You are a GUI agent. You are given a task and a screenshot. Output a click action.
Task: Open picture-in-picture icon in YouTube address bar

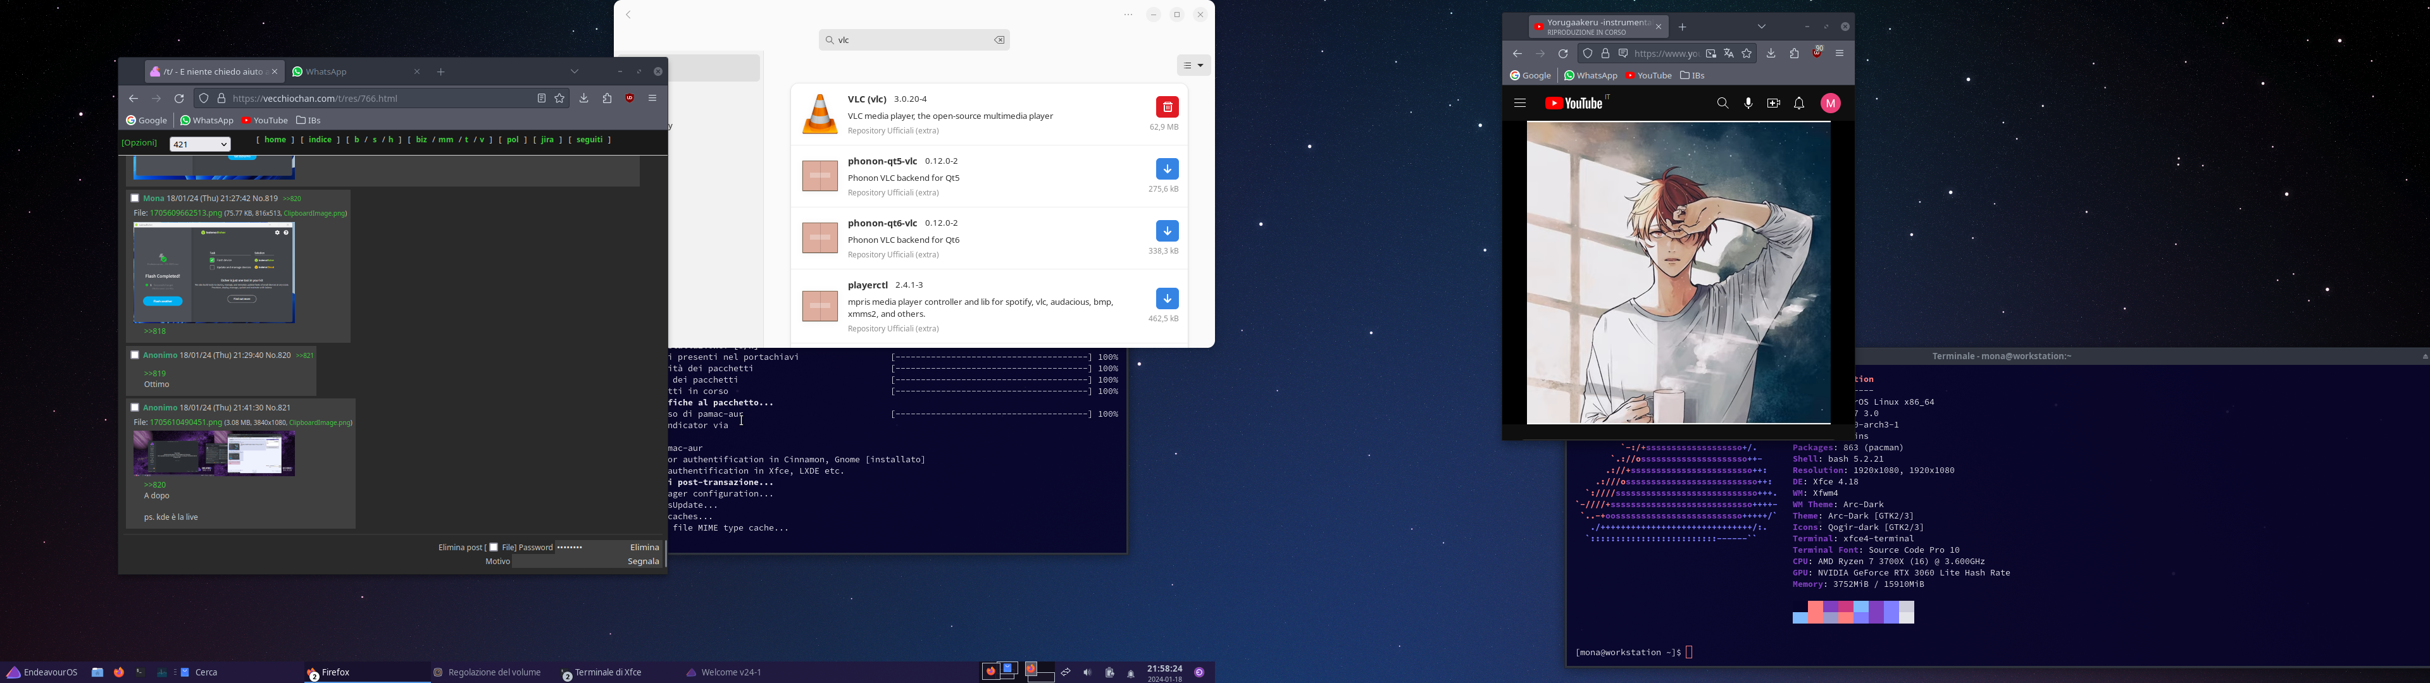(x=1710, y=54)
